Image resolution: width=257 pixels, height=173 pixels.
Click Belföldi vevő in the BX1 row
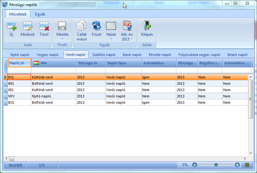pyautogui.click(x=42, y=102)
